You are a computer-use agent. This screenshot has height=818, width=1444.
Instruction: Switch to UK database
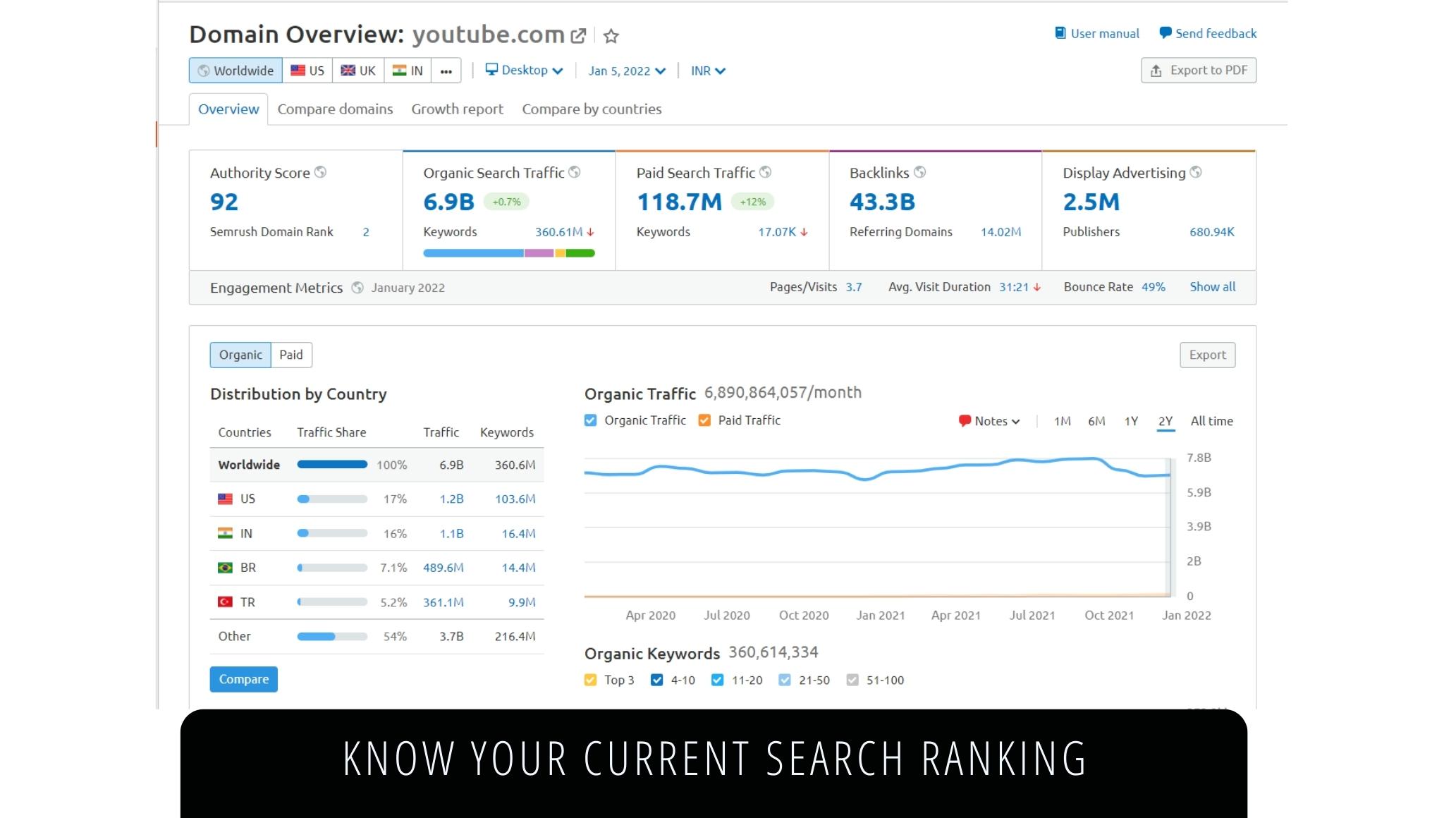pyautogui.click(x=358, y=71)
